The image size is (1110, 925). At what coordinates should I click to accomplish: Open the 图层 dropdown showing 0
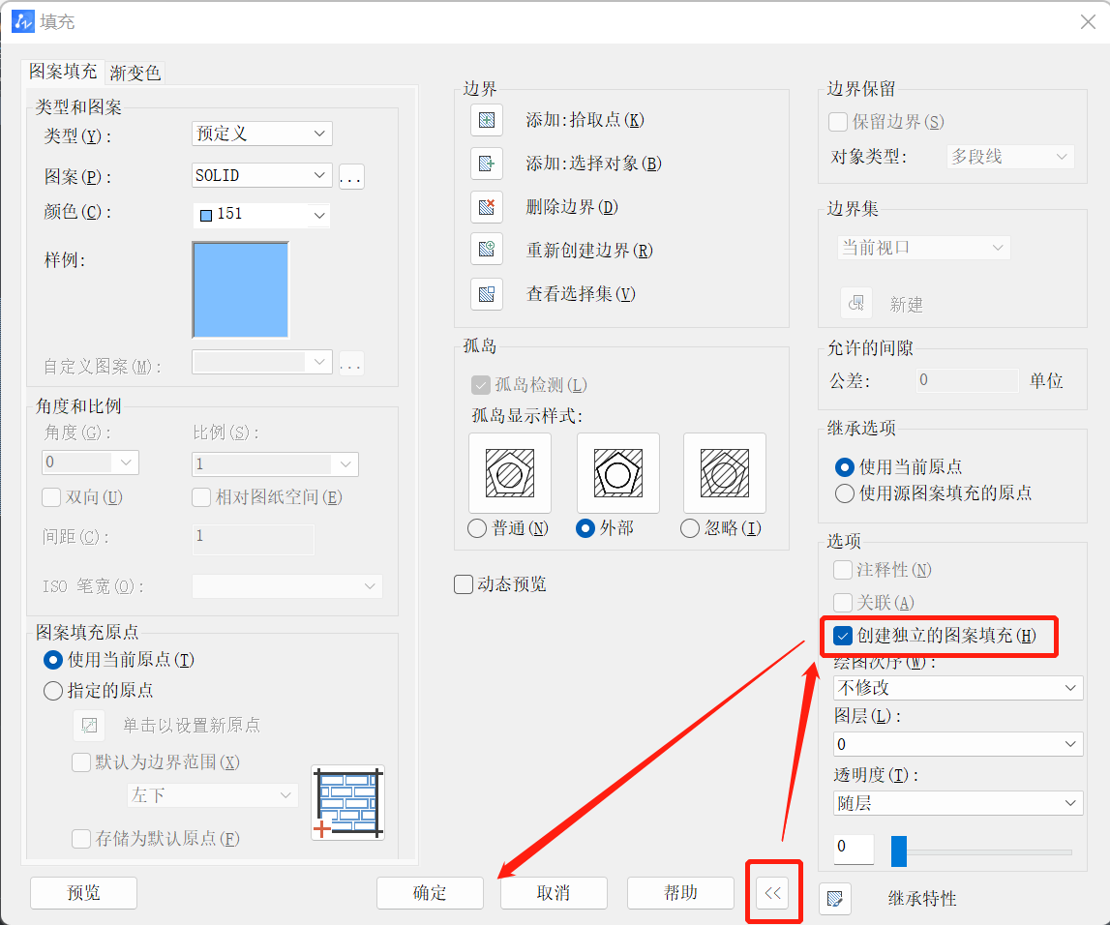click(958, 744)
